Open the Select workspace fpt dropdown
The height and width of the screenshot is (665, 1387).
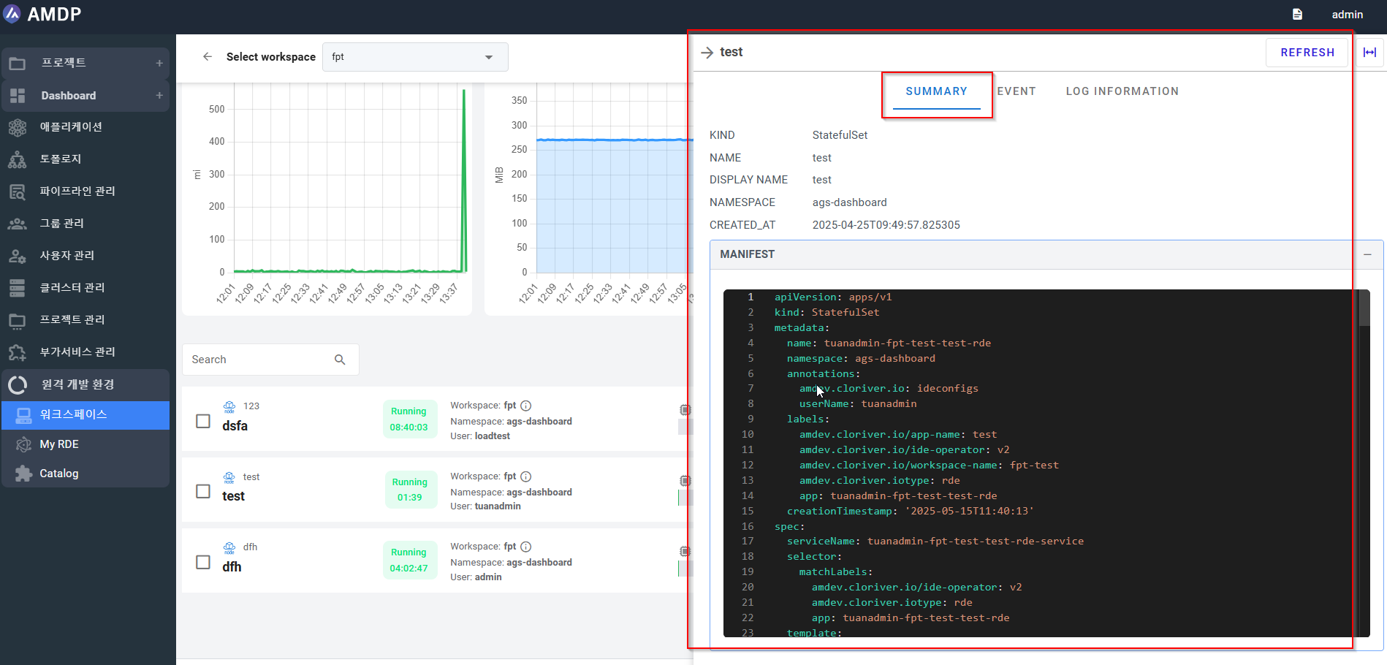415,57
